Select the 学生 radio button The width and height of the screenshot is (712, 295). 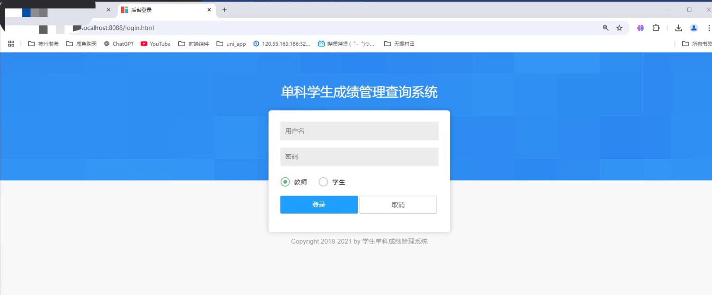(323, 182)
